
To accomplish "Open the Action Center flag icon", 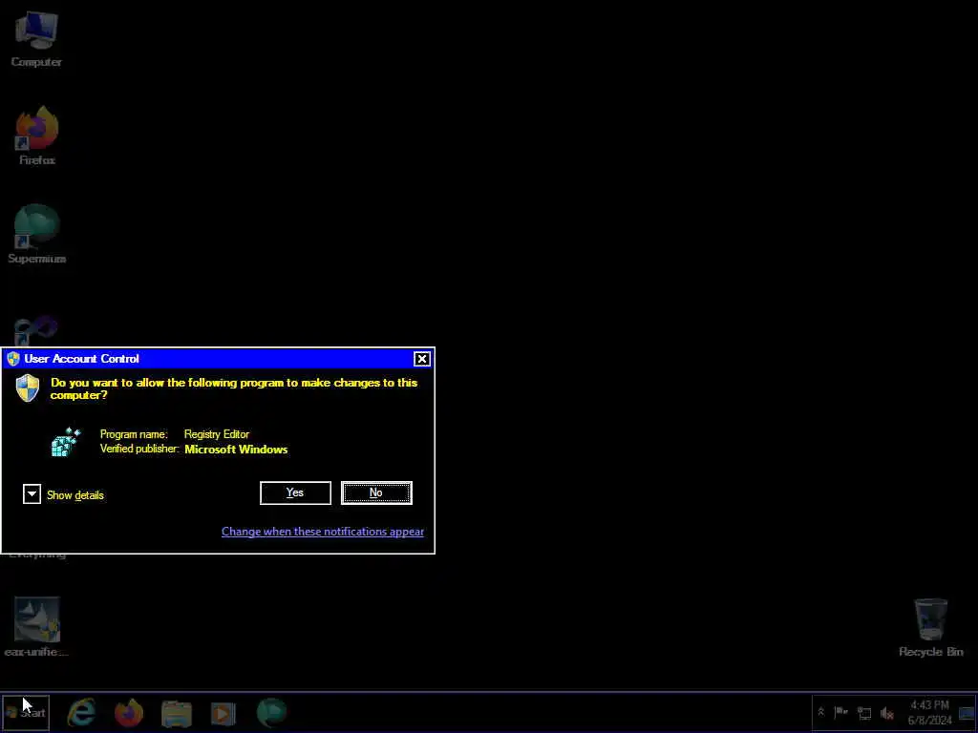I will [840, 712].
